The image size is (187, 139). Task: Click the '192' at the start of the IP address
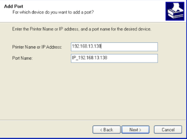pyautogui.click(x=75, y=46)
